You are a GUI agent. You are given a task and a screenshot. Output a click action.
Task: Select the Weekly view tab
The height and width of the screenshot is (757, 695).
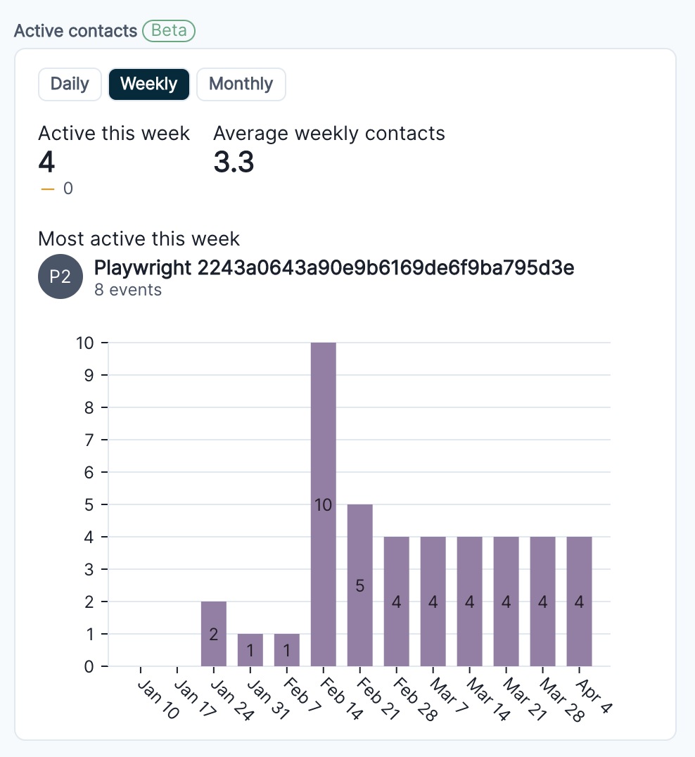pyautogui.click(x=148, y=84)
